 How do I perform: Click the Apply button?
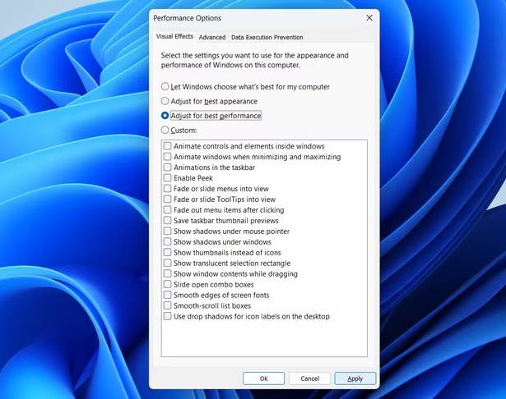(x=355, y=378)
